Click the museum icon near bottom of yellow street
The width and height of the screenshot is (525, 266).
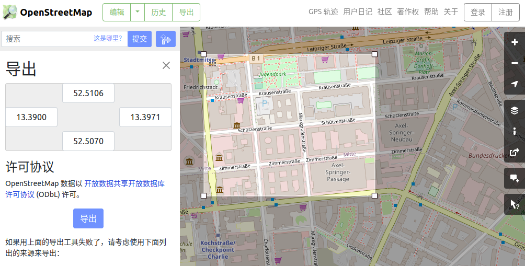click(x=220, y=189)
